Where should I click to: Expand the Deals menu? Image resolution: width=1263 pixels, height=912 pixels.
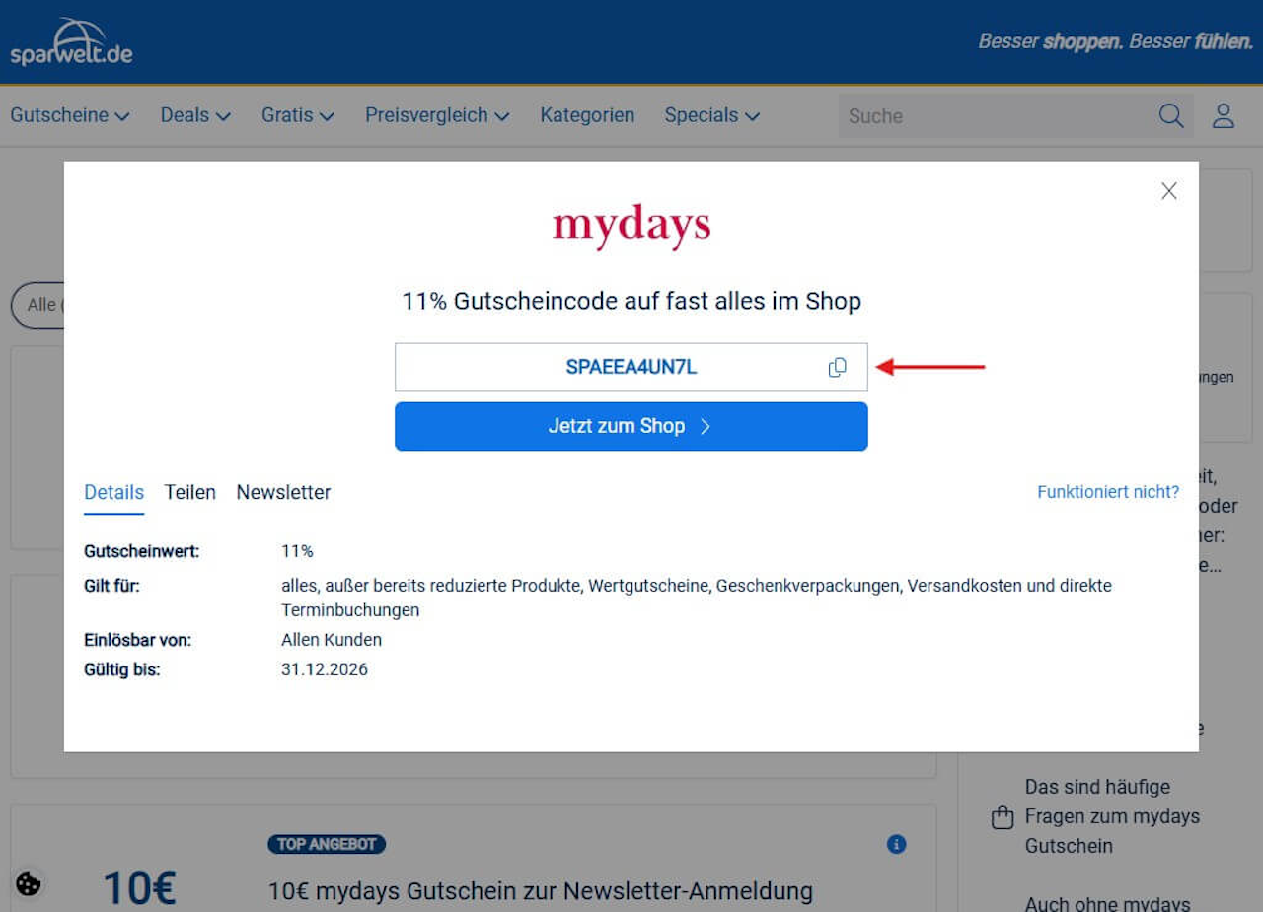pyautogui.click(x=195, y=115)
